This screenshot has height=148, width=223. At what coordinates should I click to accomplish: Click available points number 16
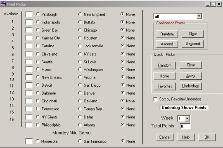tap(12, 119)
